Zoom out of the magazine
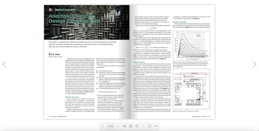259x131 pixels. click(143, 126)
